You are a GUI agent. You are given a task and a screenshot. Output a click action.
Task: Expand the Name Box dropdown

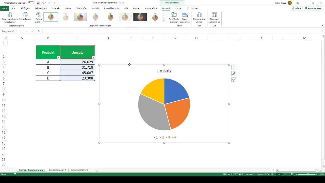pyautogui.click(x=17, y=31)
